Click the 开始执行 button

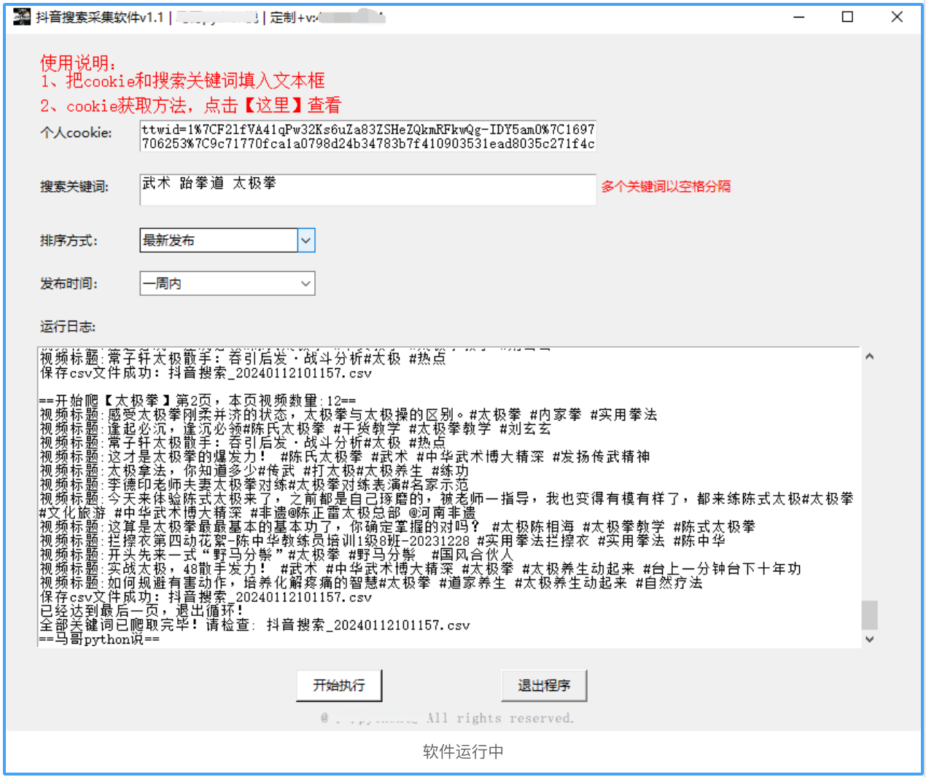[x=339, y=685]
